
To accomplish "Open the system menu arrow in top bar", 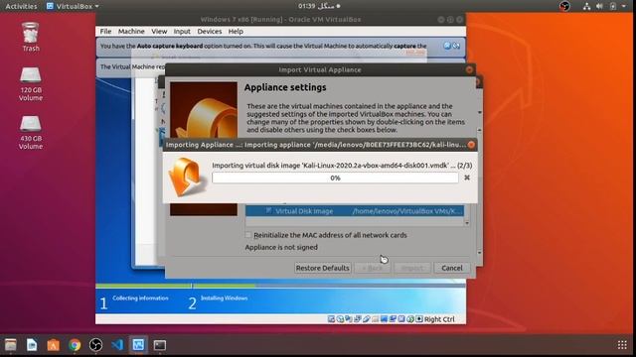I will point(624,6).
